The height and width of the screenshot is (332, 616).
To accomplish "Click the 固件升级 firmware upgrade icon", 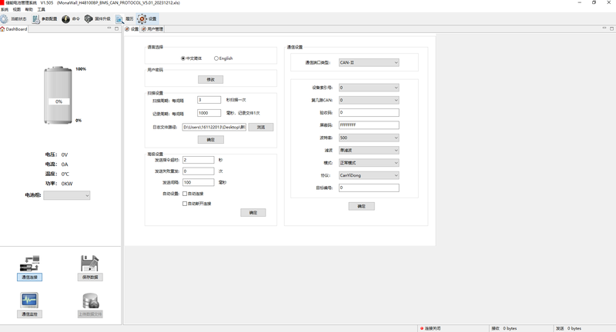I will (x=89, y=19).
